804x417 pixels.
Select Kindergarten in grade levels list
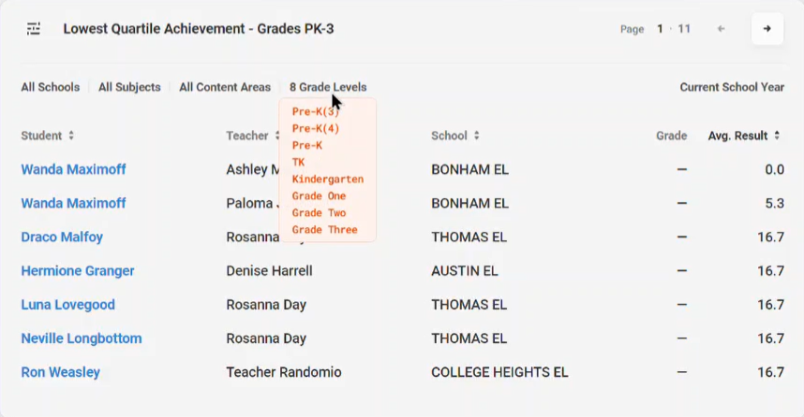[328, 180]
